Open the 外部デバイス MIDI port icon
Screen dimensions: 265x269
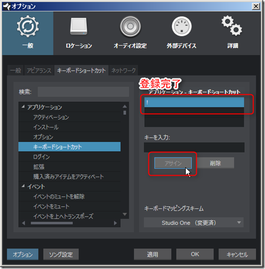click(181, 33)
